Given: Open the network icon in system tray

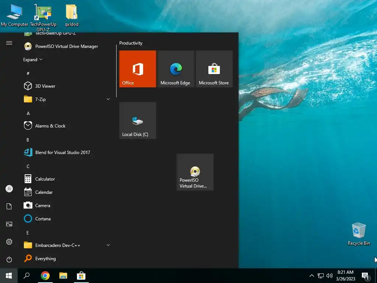Looking at the screenshot, I should [x=321, y=276].
